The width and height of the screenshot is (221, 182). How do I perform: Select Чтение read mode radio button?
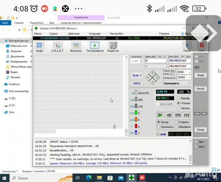178,103
